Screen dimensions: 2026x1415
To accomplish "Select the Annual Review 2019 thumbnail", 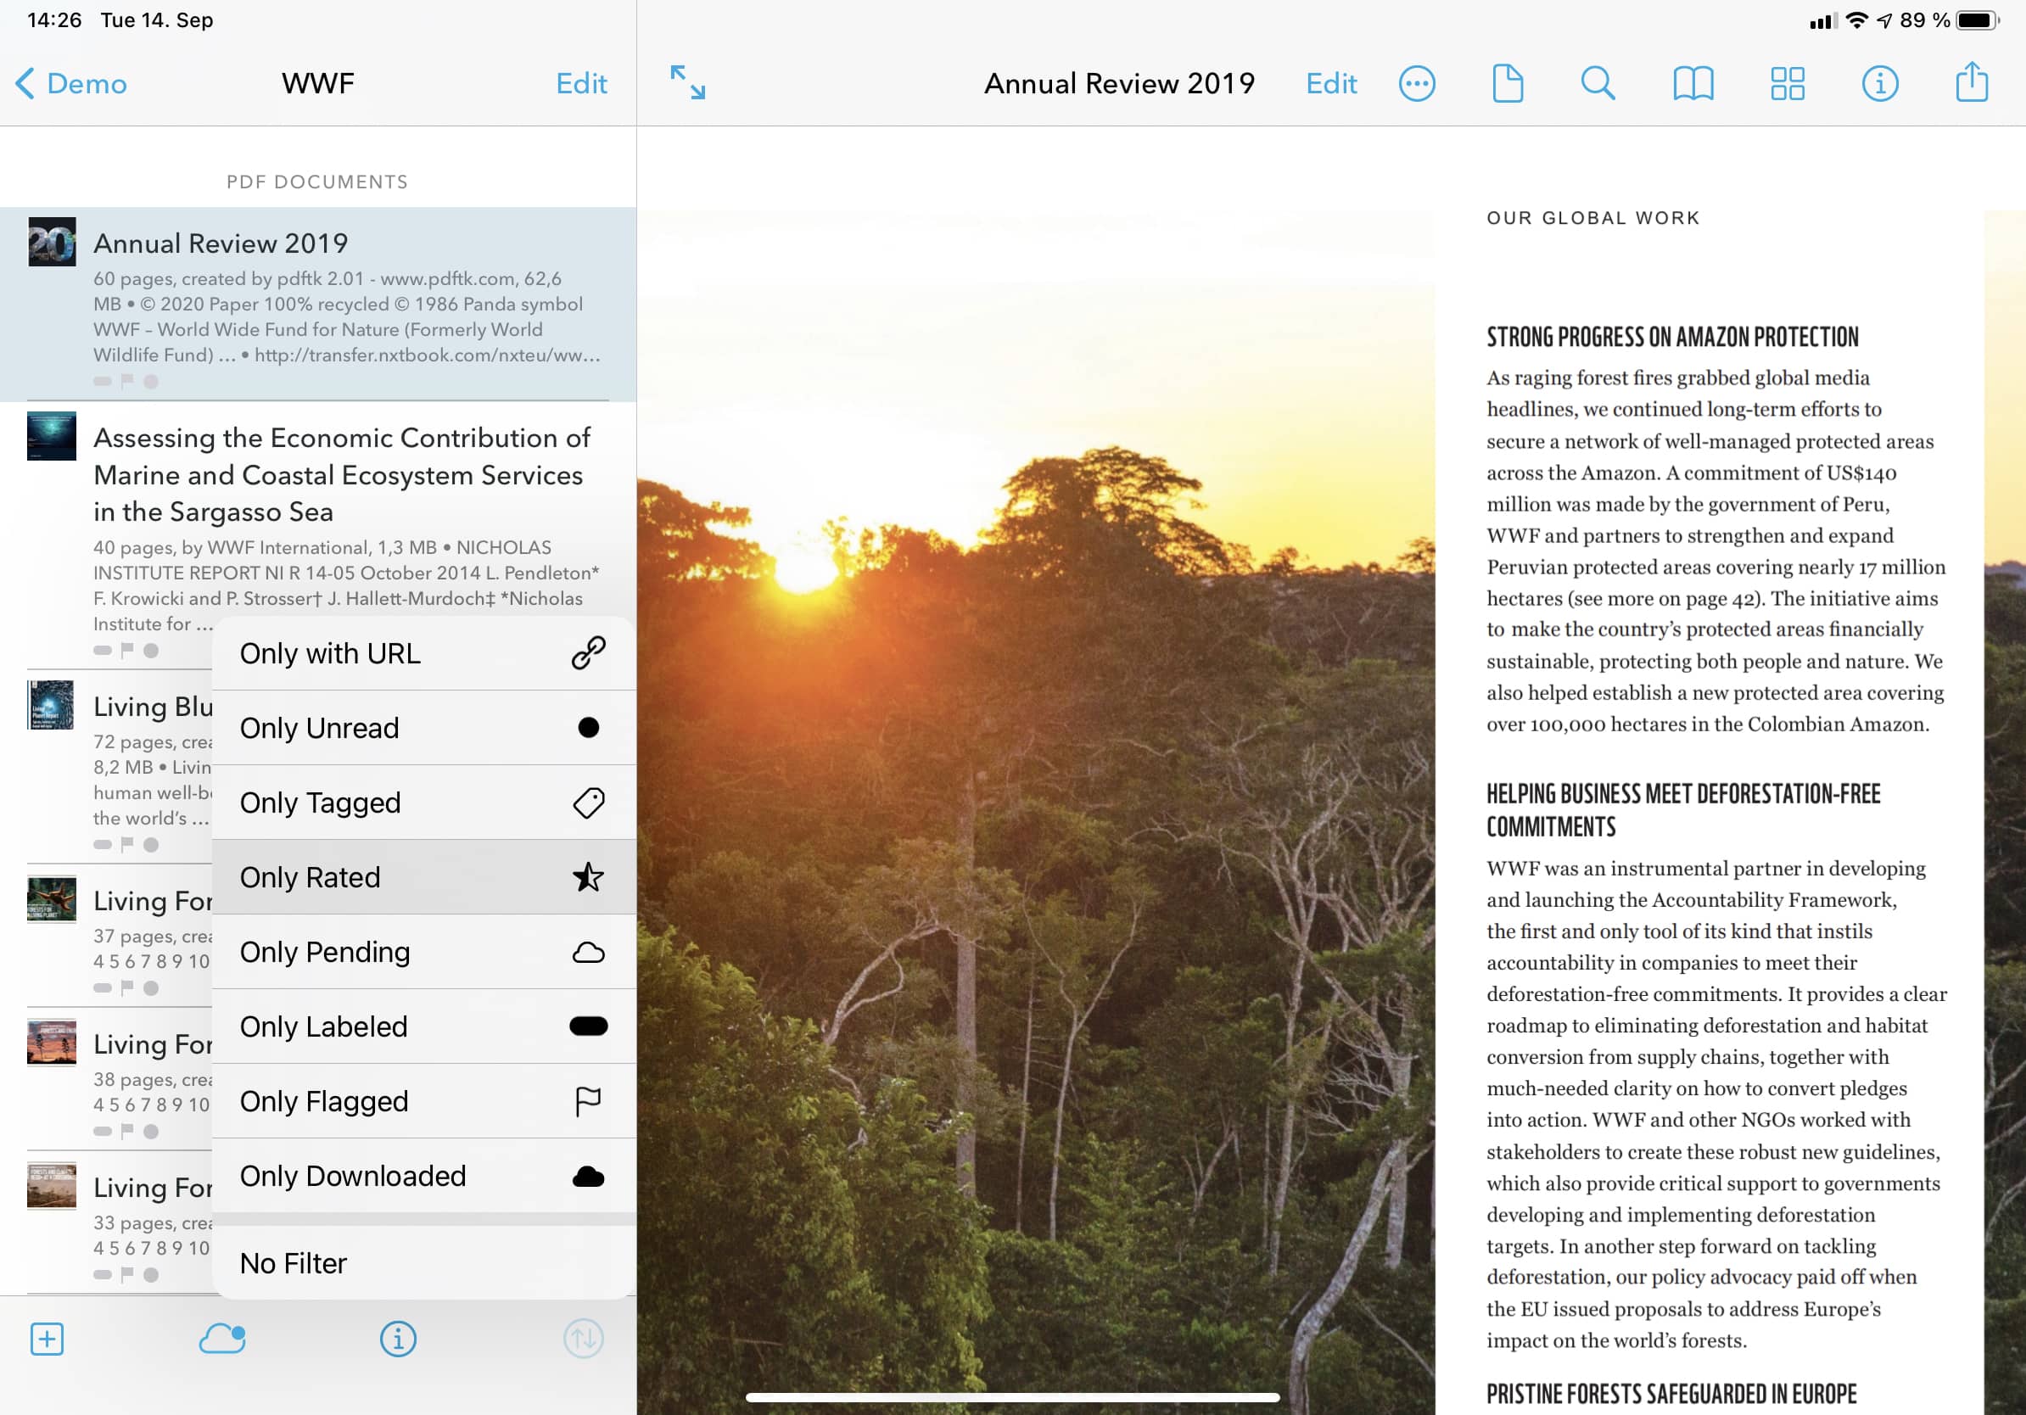I will click(51, 243).
